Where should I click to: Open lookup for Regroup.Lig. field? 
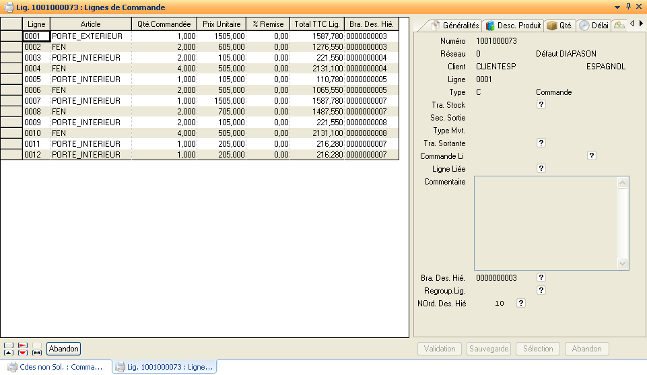point(541,290)
